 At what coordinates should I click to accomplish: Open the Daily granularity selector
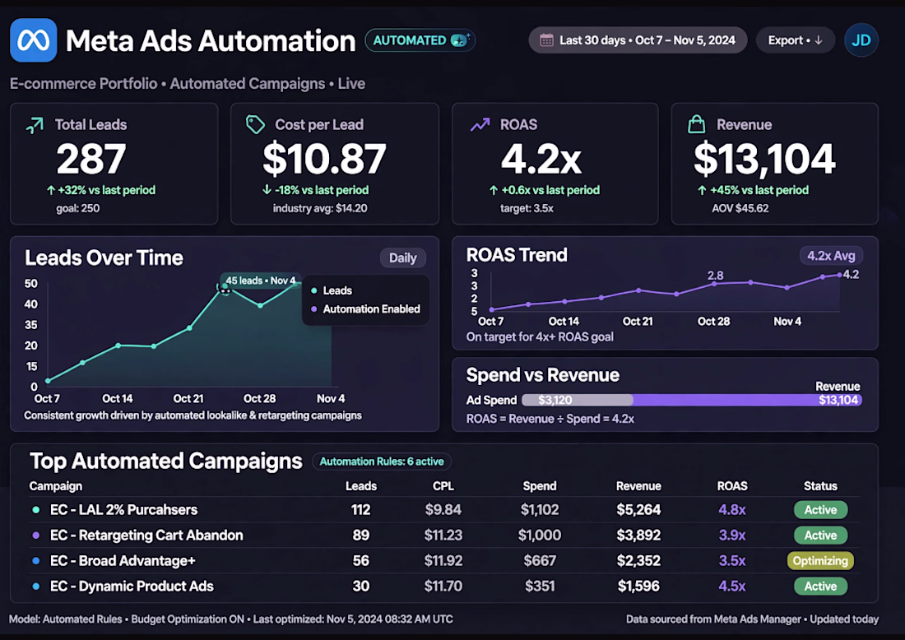[403, 258]
